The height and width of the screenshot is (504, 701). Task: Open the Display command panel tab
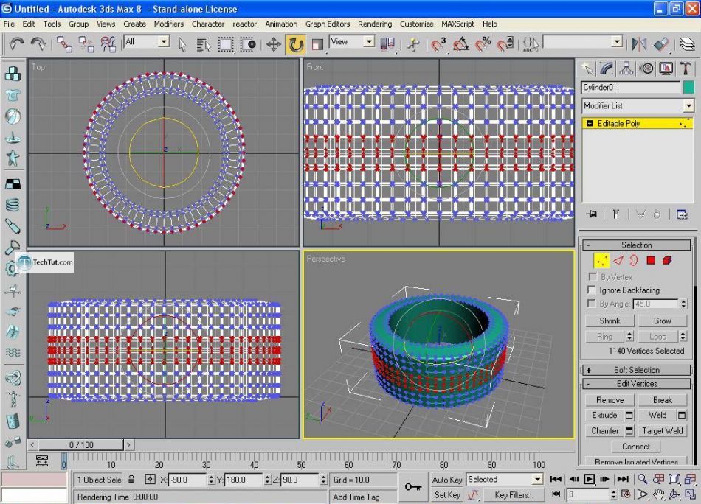(666, 69)
